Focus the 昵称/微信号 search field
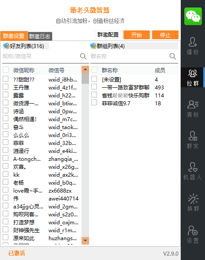This screenshot has width=205, height=260. coord(41,56)
